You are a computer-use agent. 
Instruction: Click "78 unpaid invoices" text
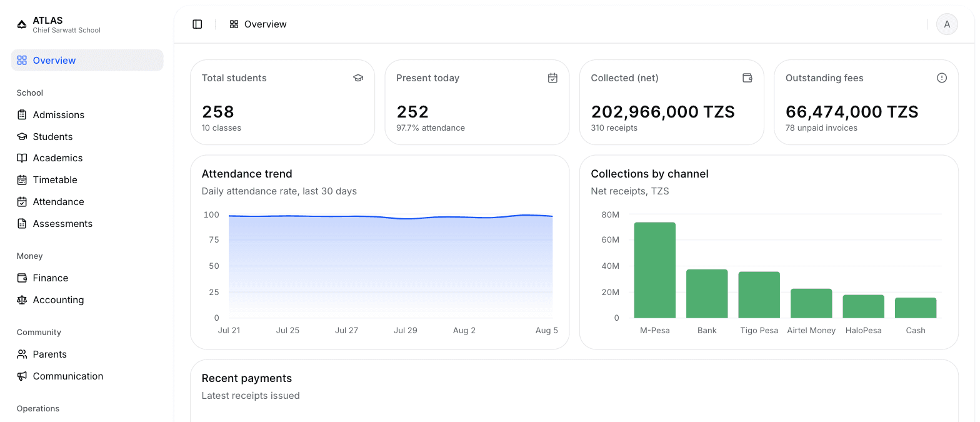pos(821,128)
